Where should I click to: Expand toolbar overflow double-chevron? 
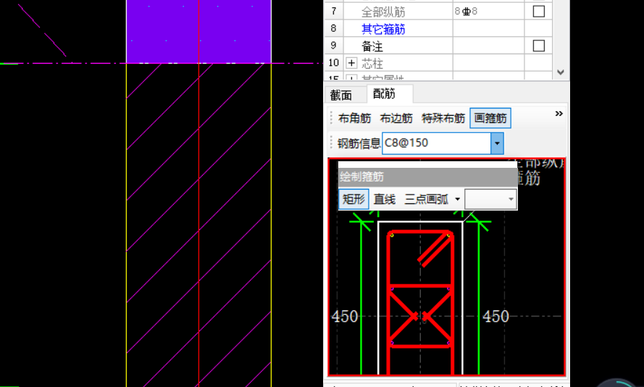tap(559, 114)
